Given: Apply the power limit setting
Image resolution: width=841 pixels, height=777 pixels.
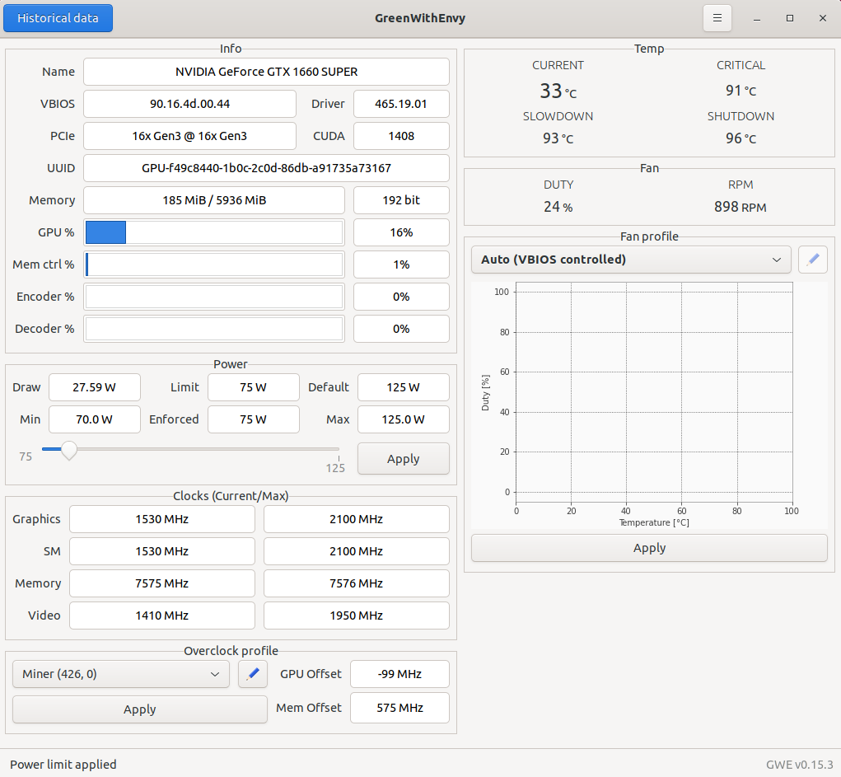Looking at the screenshot, I should pyautogui.click(x=403, y=458).
